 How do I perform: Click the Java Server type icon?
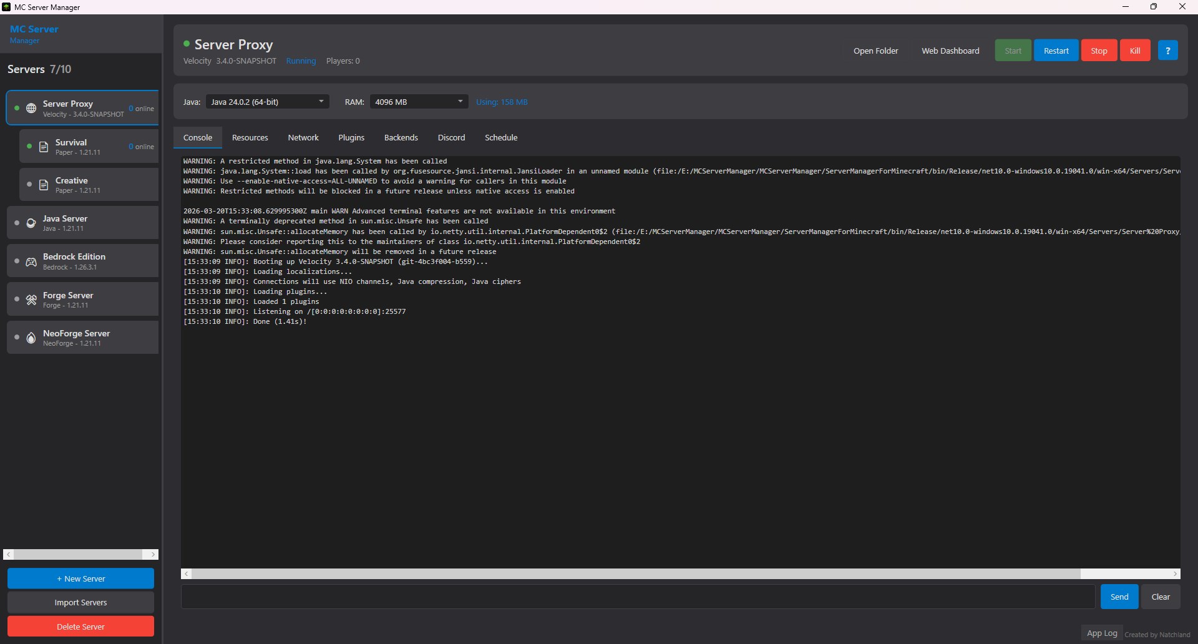[x=31, y=223]
